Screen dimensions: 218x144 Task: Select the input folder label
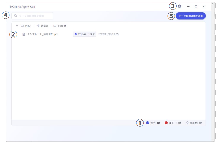28,26
